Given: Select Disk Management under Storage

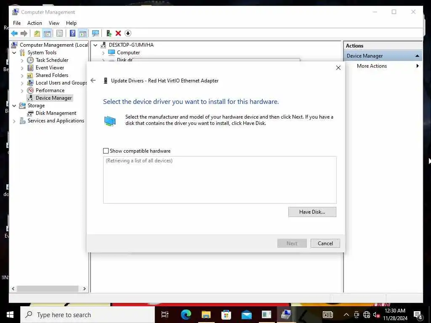Looking at the screenshot, I should 56,113.
